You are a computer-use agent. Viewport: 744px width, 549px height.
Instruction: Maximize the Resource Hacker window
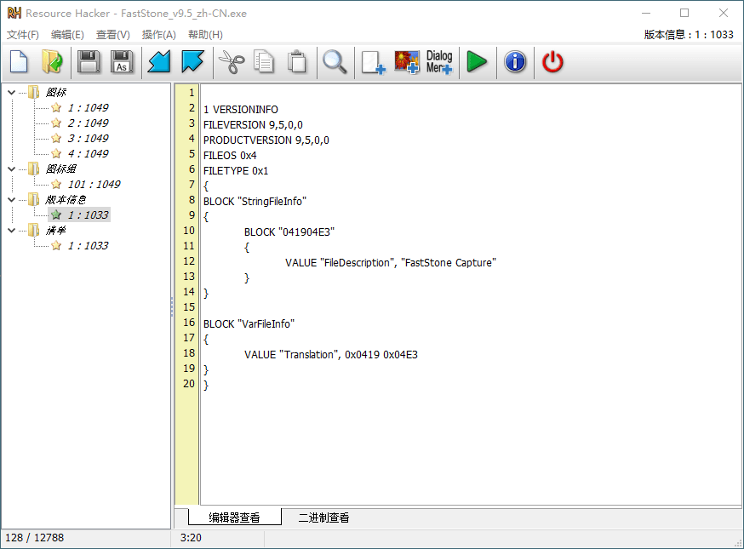684,13
